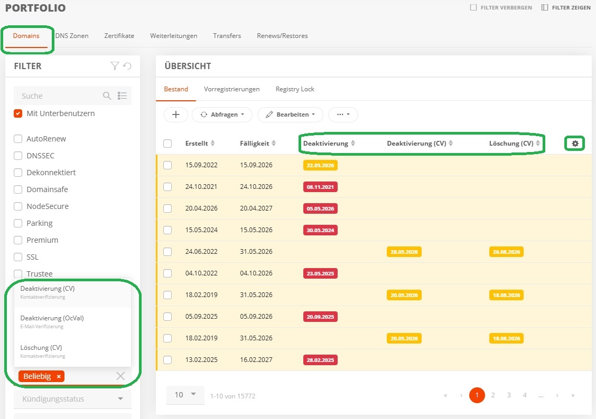Select the Bestand sub-tab

click(176, 89)
